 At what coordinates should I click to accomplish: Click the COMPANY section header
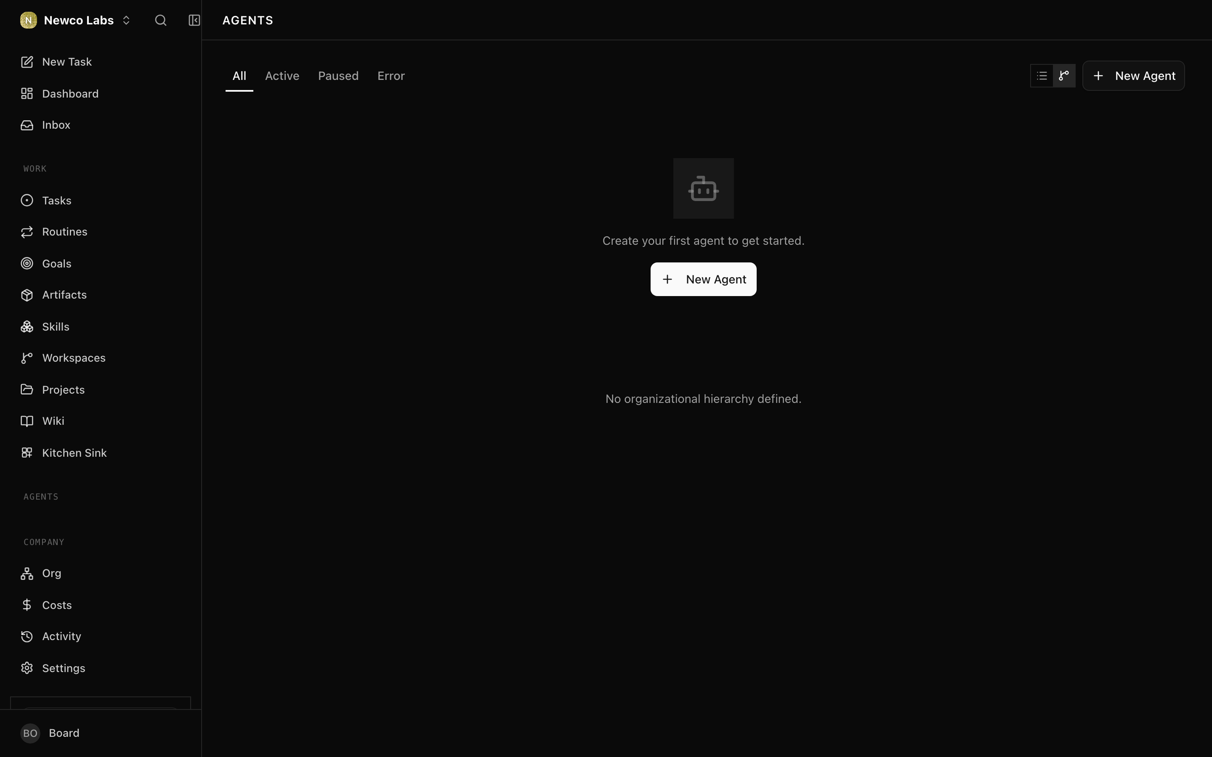(44, 542)
